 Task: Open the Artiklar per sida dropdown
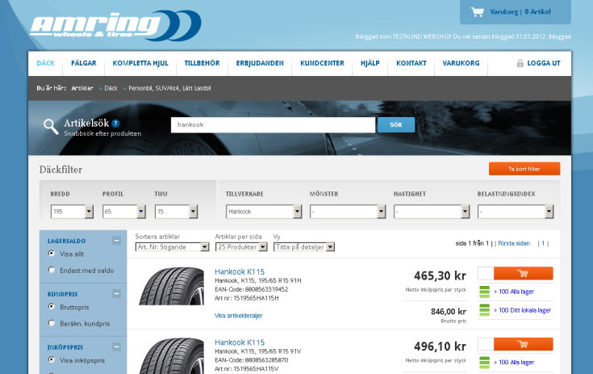pos(241,247)
